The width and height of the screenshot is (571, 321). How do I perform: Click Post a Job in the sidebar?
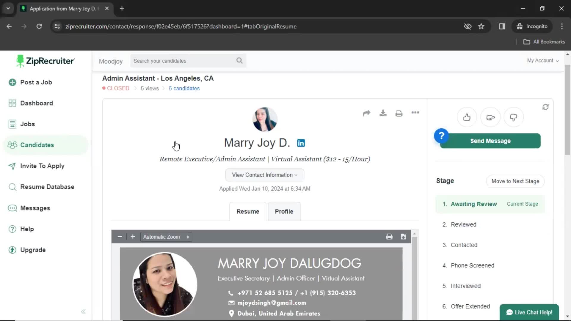[x=36, y=82]
